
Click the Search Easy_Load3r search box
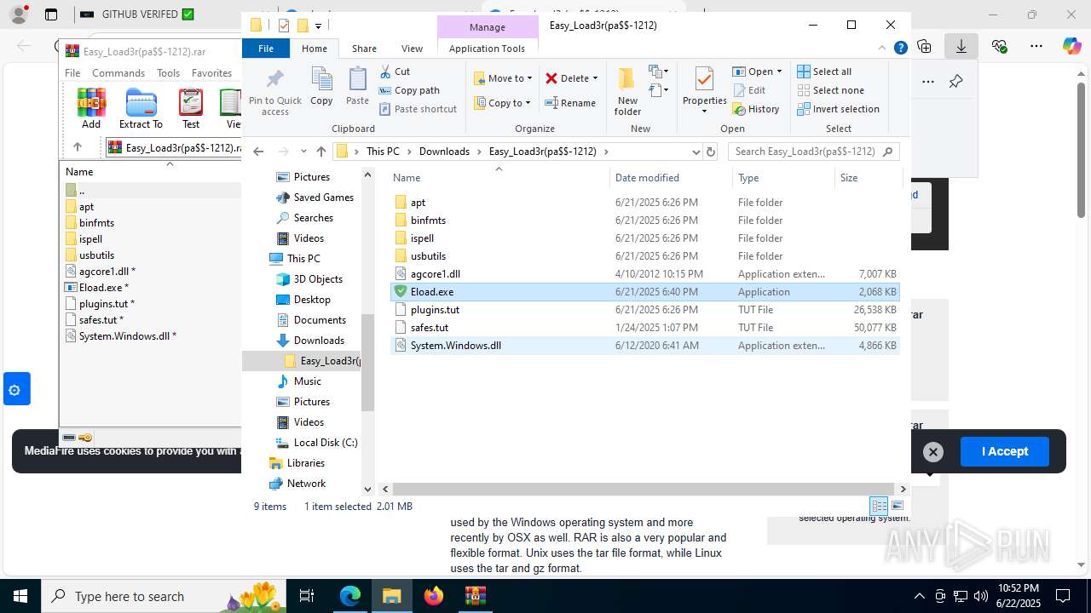(813, 152)
